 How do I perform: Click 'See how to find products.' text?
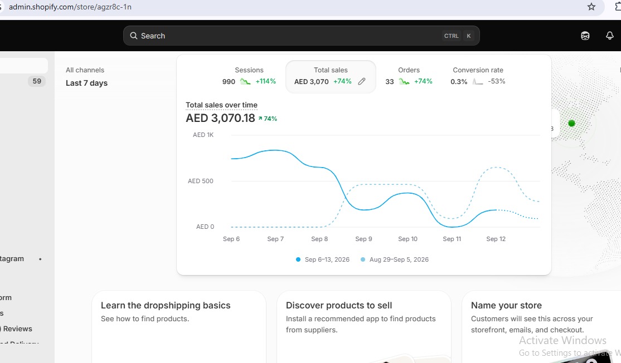point(145,318)
